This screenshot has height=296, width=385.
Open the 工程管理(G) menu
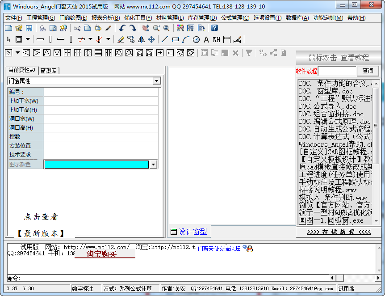(41, 18)
